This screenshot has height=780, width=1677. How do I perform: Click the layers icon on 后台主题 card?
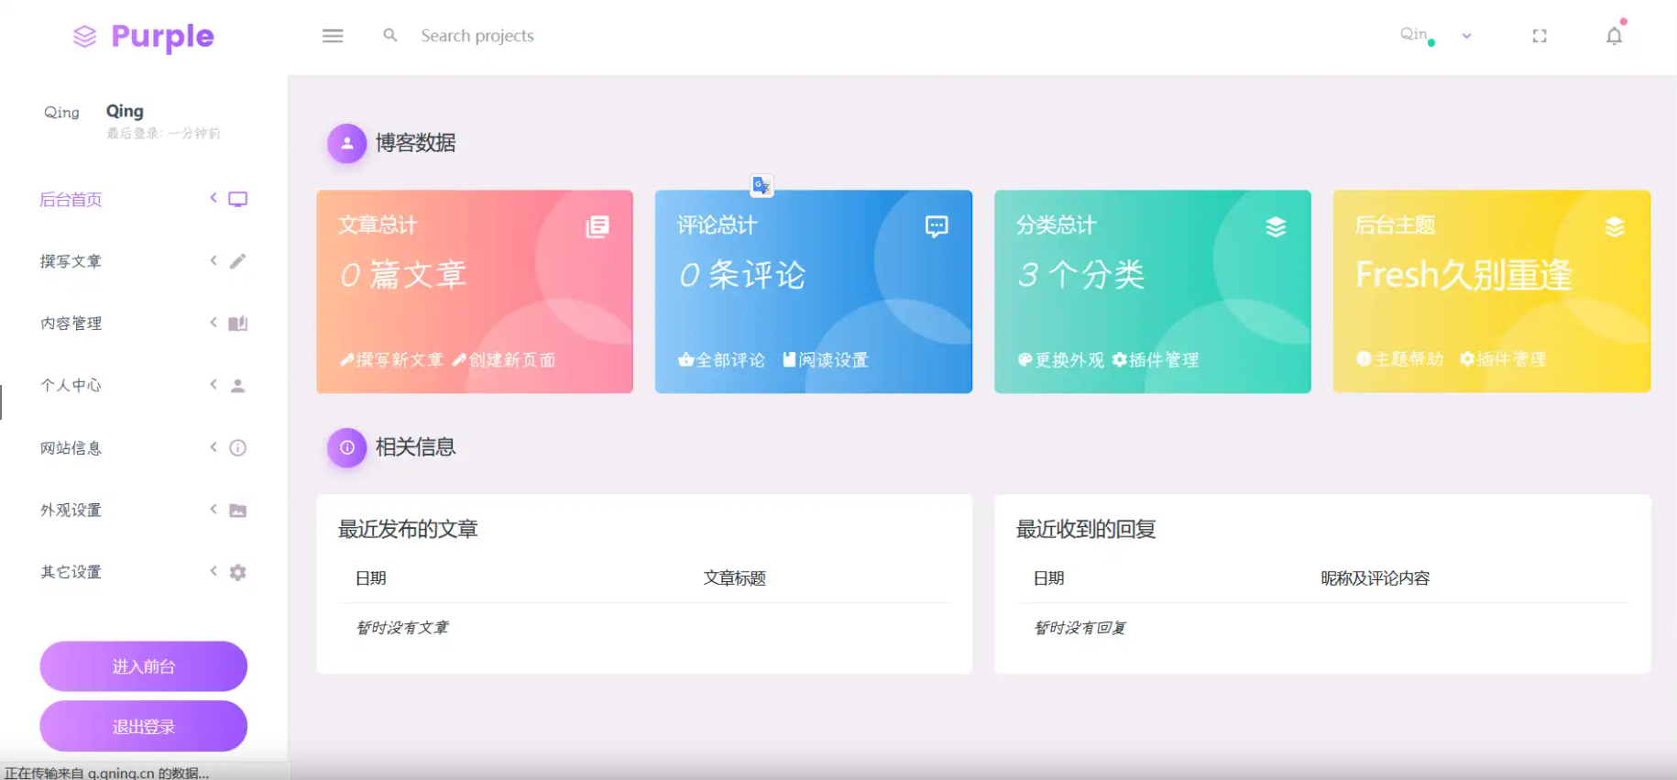1615,226
